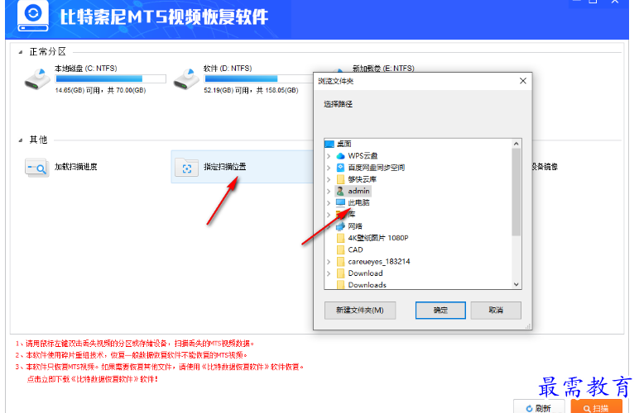
Task: Select the software D: NTFS drive icon
Action: point(186,78)
